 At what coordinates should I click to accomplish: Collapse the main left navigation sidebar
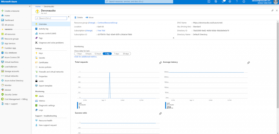30,7
